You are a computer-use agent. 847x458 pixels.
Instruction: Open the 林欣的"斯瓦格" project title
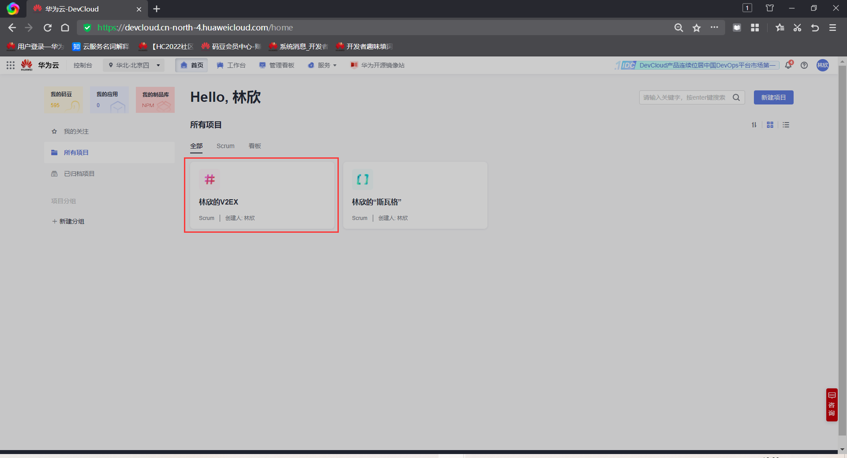[x=377, y=202]
